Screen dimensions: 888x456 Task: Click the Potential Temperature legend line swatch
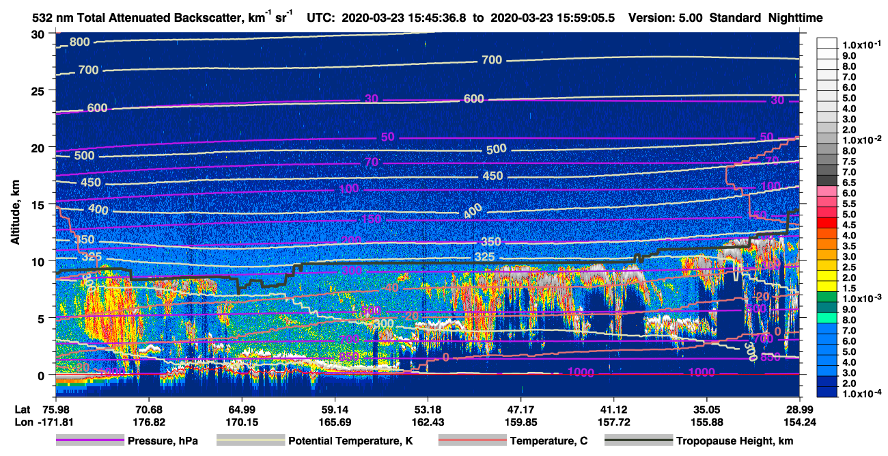pyautogui.click(x=250, y=441)
